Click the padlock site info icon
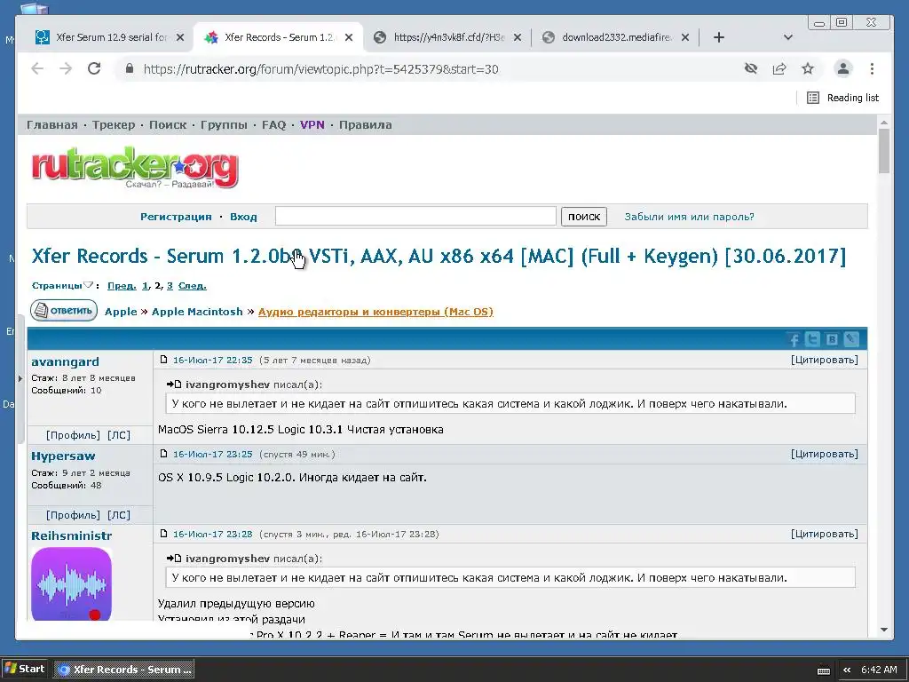Viewport: 909px width, 682px height. click(130, 69)
